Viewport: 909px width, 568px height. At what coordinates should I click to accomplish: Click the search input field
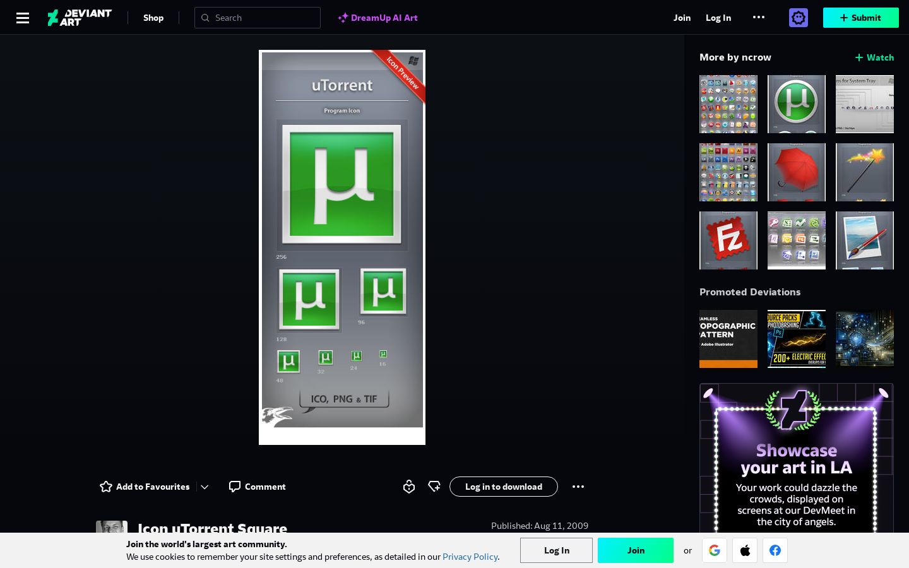pos(258,18)
